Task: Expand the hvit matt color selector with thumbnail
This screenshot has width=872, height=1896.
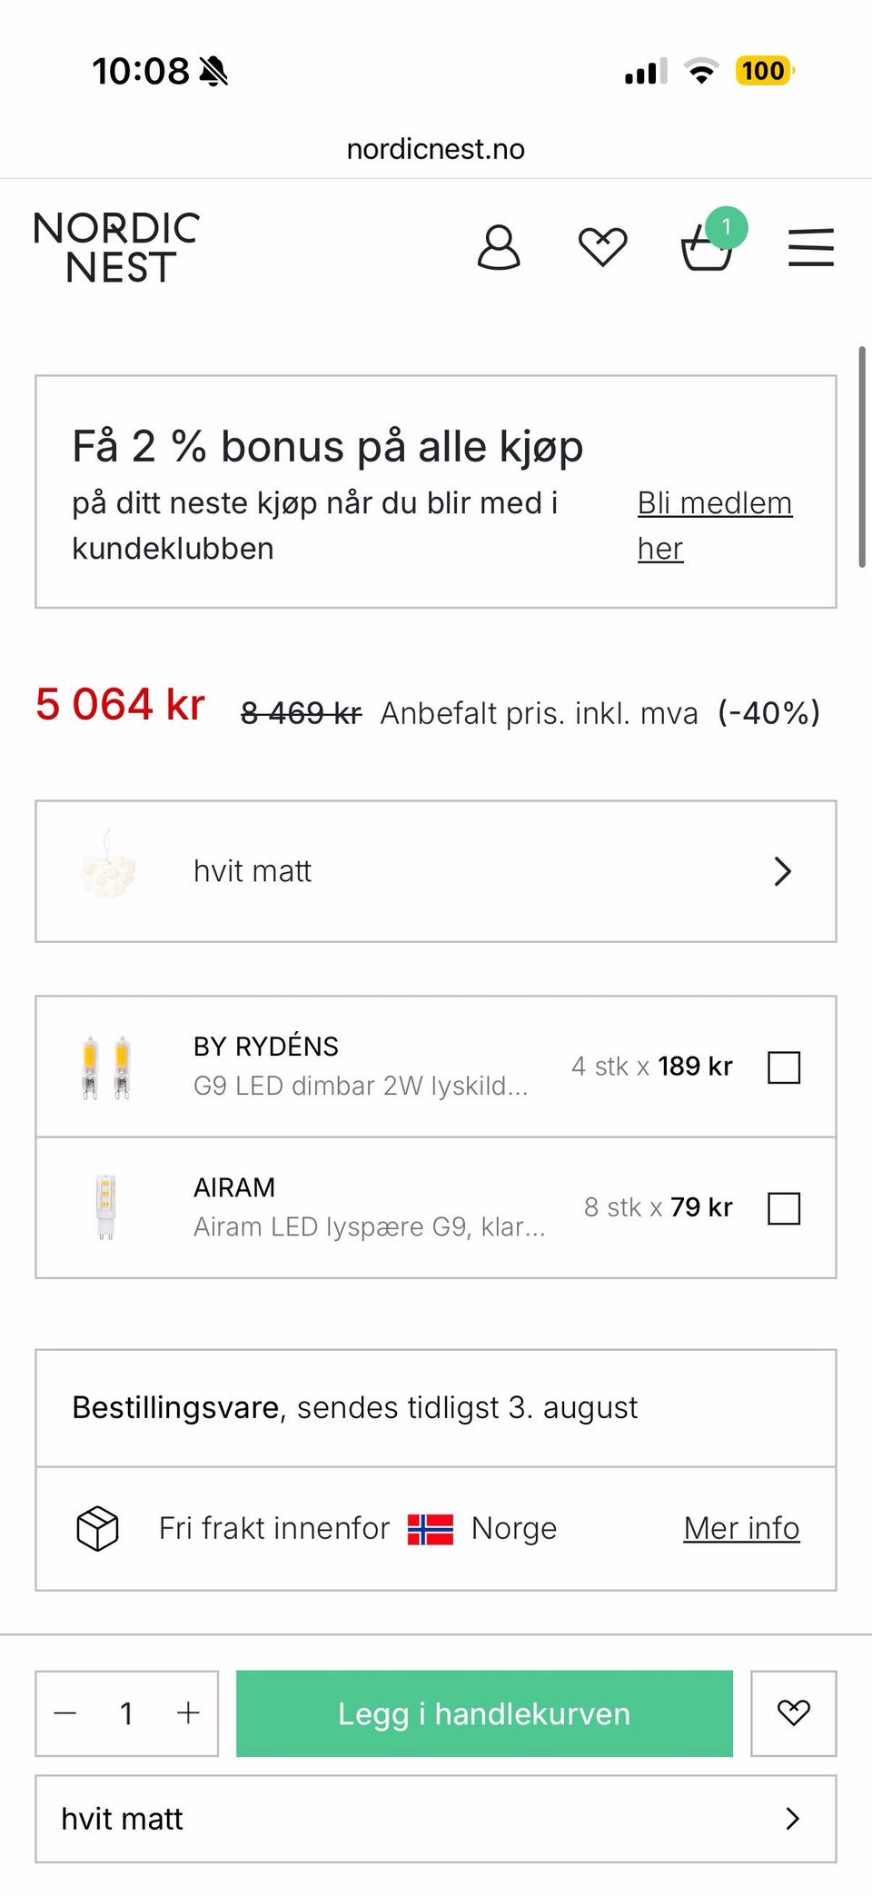Action: [x=436, y=871]
